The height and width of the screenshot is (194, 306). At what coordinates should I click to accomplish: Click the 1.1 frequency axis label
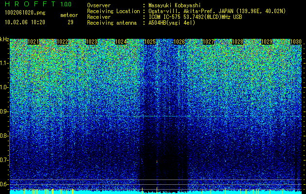tap(4, 63)
